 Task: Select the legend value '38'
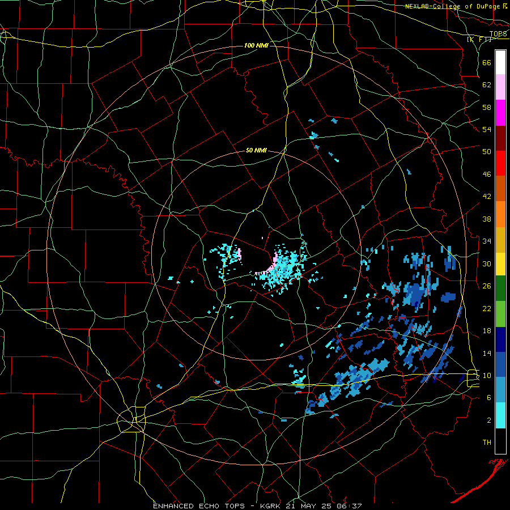pos(487,219)
